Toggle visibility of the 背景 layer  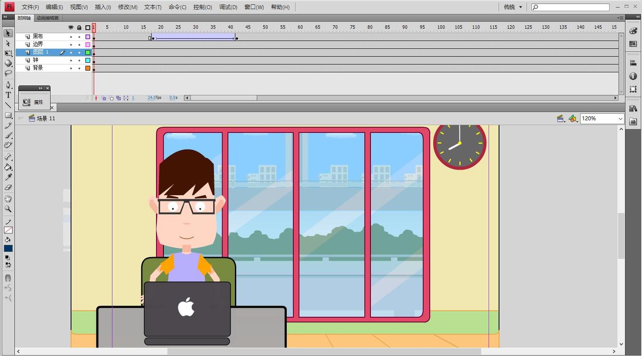71,69
